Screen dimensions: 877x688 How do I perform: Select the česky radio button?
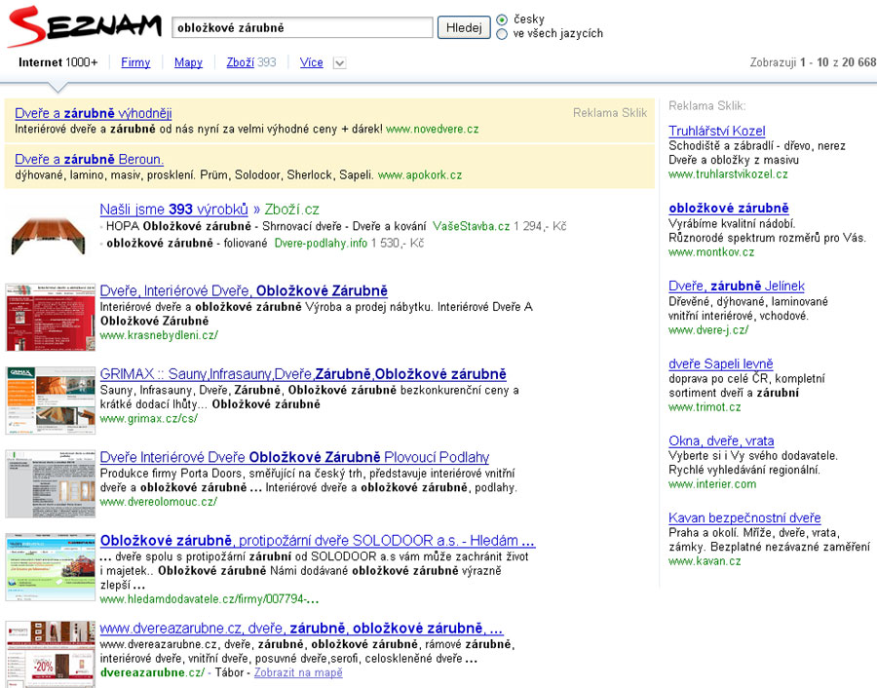502,19
